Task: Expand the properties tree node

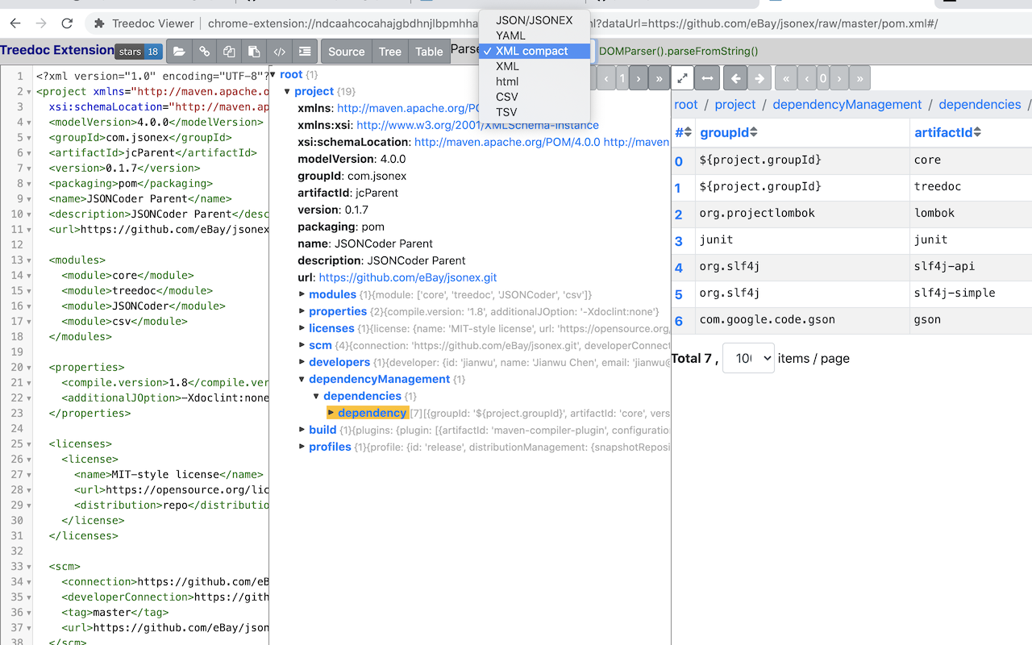Action: pos(302,311)
